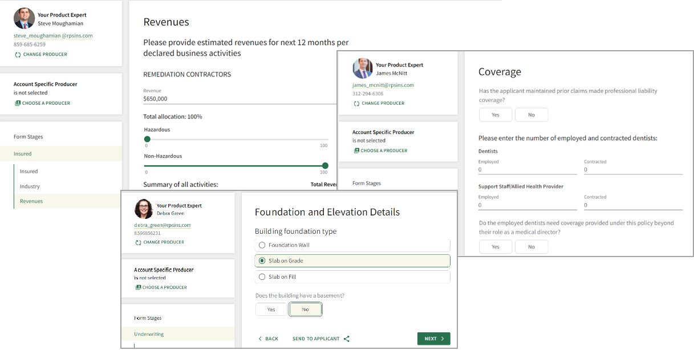The height and width of the screenshot is (350, 694).
Task: Click the Total allocation: 100% text
Action: (173, 117)
